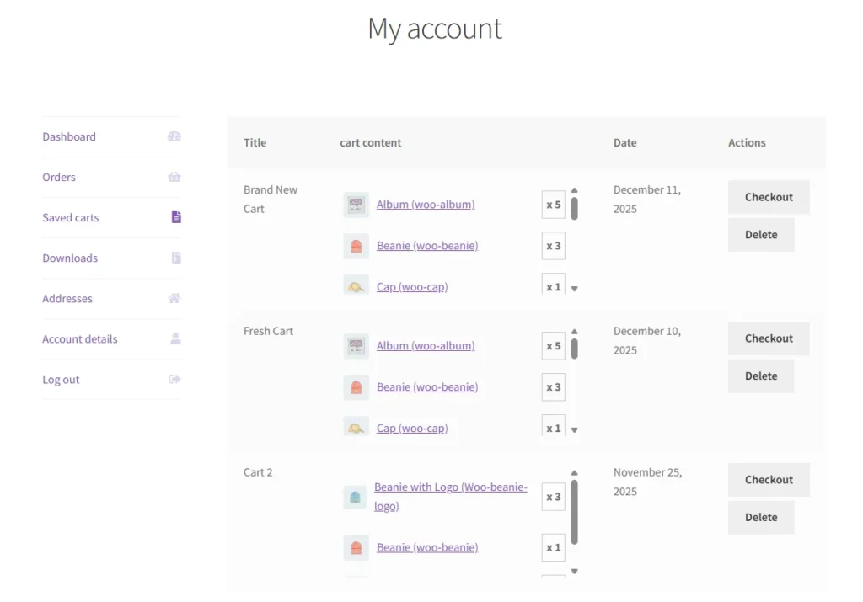The height and width of the screenshot is (602, 863).
Task: Delete the Fresh Cart
Action: tap(761, 376)
